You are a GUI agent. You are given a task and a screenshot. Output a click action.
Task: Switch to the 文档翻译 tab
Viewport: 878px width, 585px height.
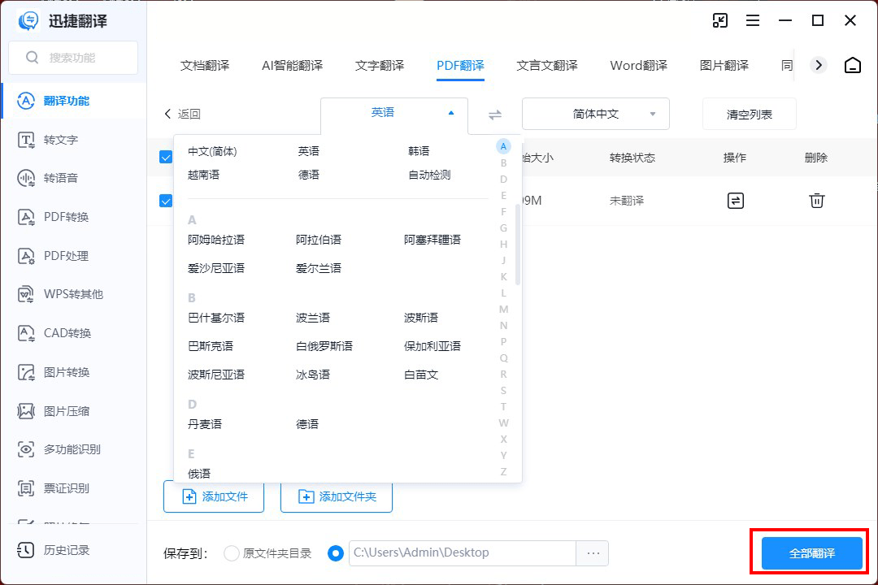(x=205, y=66)
